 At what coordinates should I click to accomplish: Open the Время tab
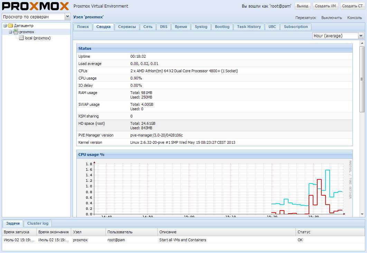(181, 27)
